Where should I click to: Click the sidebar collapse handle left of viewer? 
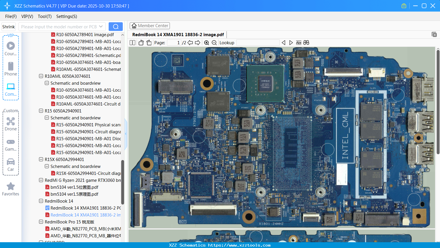(x=126, y=134)
